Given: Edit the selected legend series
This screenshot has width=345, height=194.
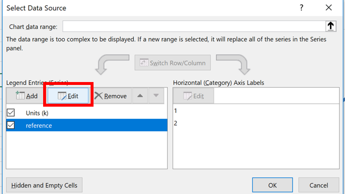Looking at the screenshot, I should [68, 96].
